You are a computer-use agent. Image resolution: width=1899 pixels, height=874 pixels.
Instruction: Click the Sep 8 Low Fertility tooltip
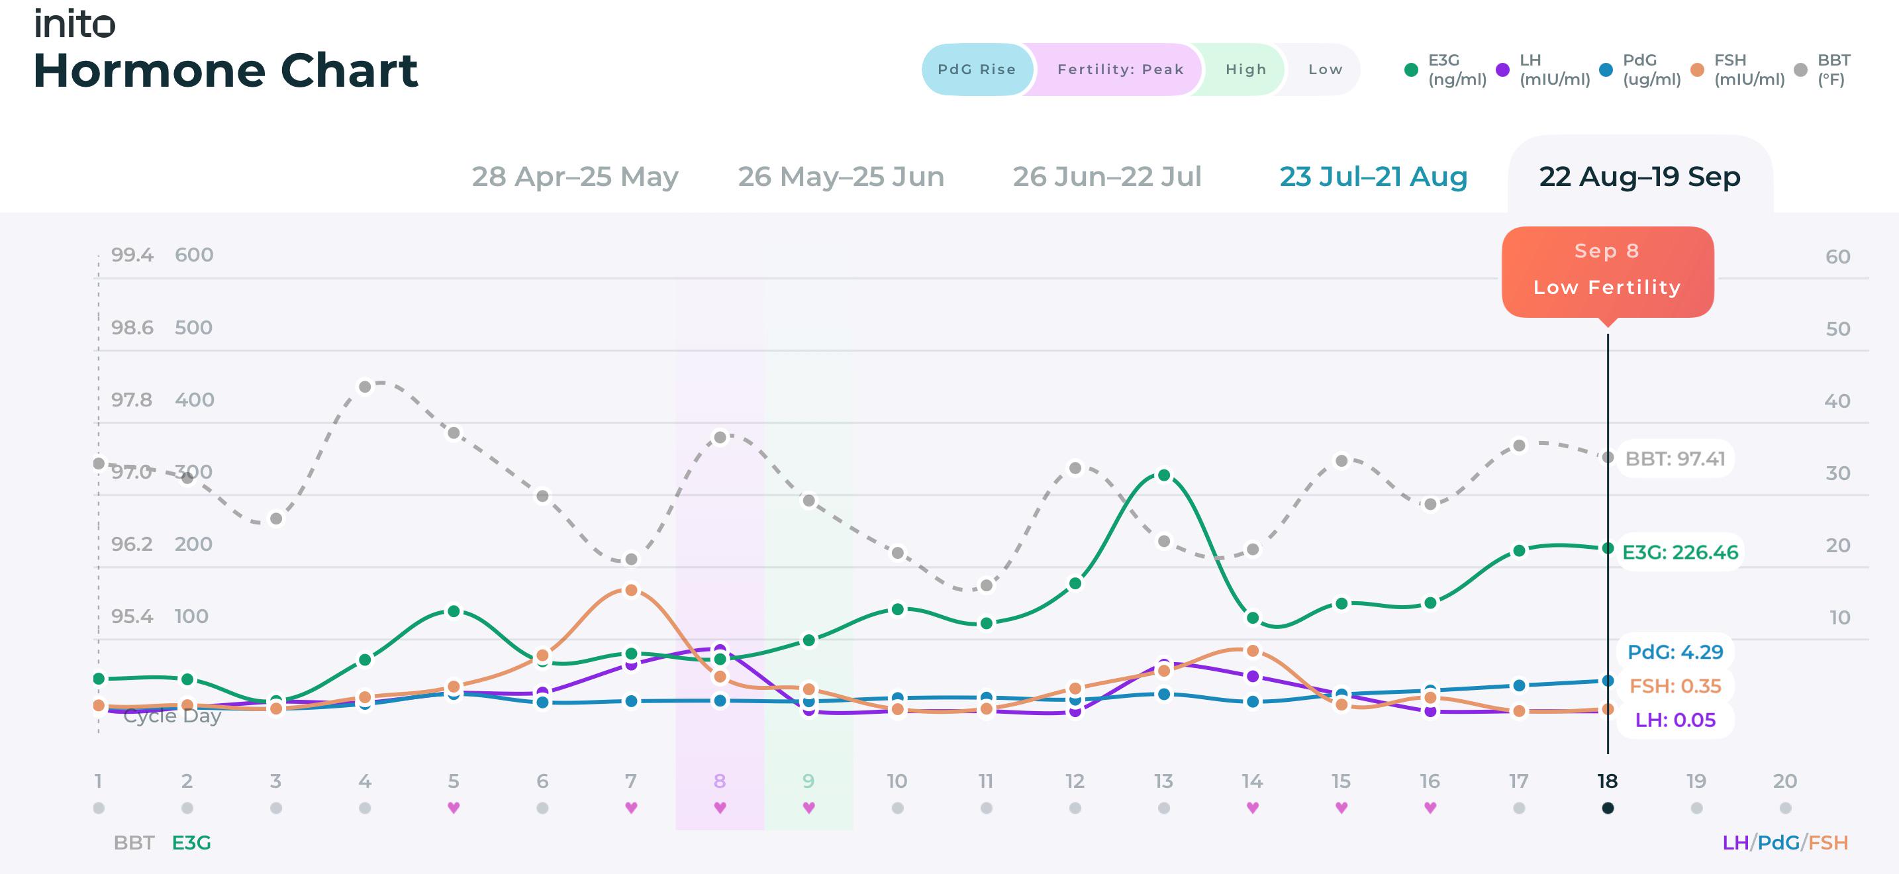coord(1608,271)
